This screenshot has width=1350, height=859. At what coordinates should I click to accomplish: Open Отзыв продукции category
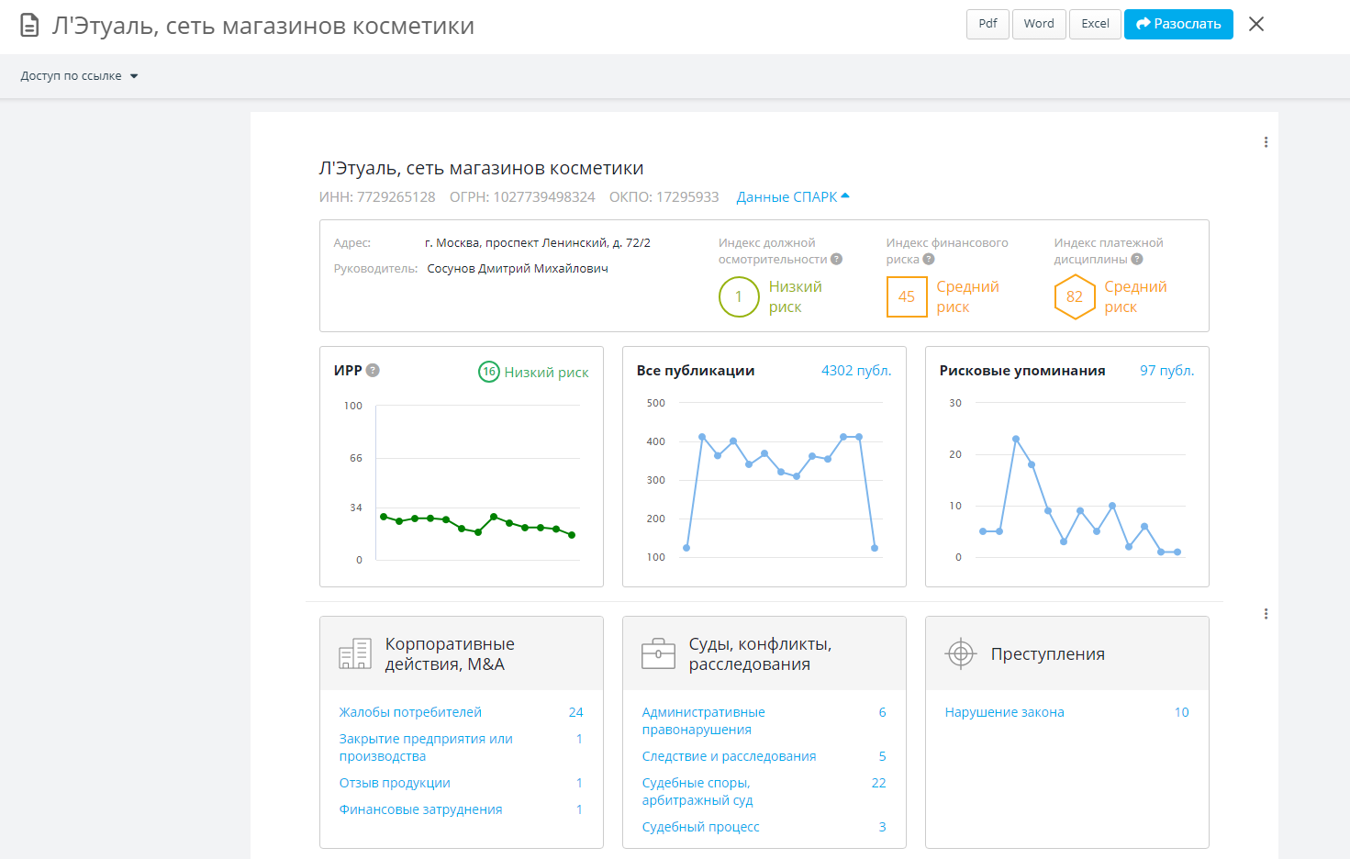coord(395,783)
